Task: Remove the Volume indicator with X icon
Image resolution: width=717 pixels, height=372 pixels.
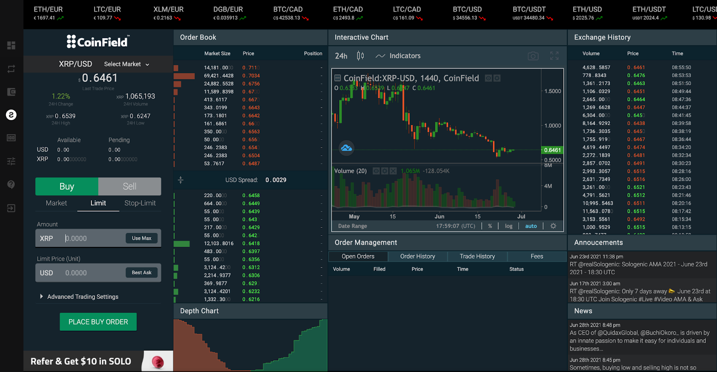Action: (393, 171)
